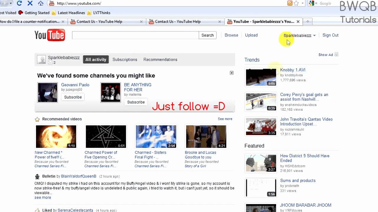Open the LV7Thinks bookmark
The image size is (378, 212).
pyautogui.click(x=99, y=13)
